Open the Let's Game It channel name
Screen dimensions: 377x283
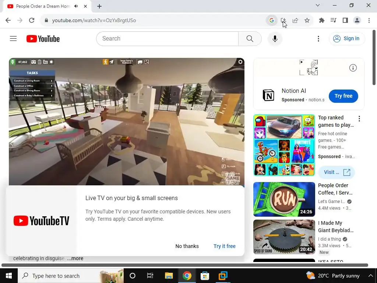(x=332, y=202)
